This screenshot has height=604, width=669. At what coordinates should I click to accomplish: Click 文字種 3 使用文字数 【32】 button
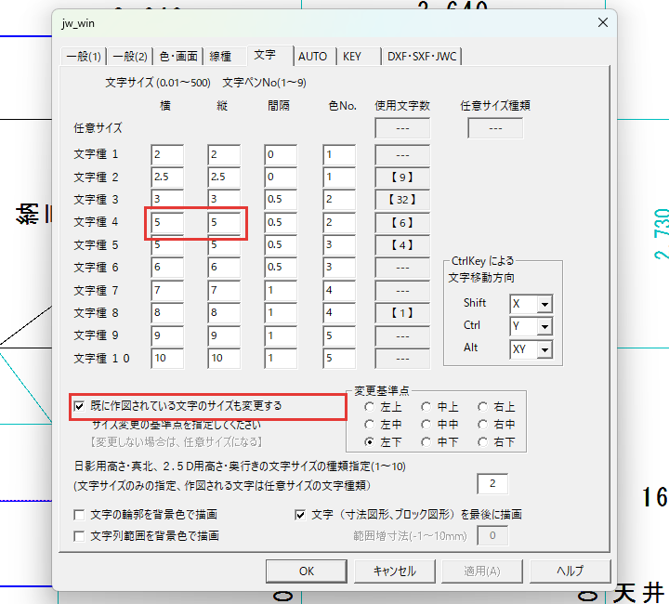tap(402, 200)
